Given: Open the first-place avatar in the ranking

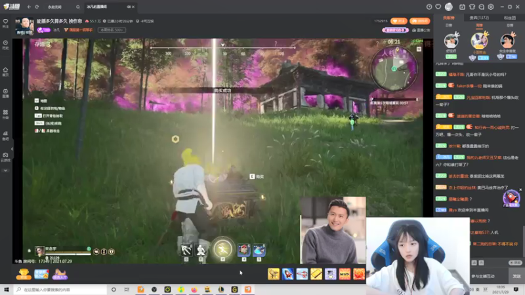Looking at the screenshot, I should [x=479, y=41].
